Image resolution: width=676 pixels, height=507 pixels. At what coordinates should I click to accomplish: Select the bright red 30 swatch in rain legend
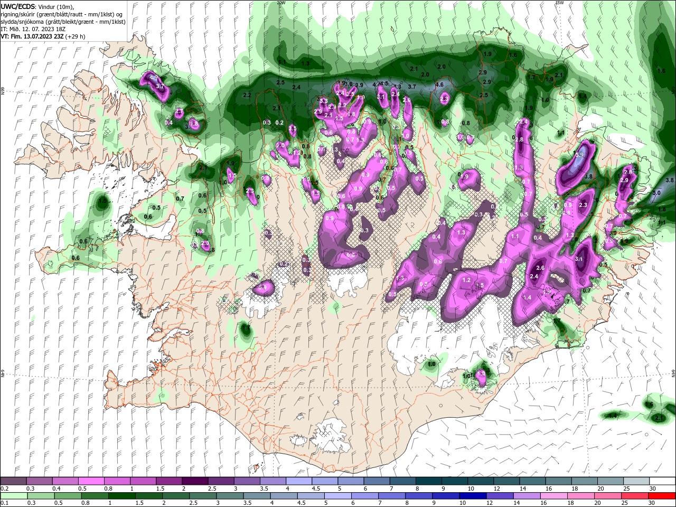pyautogui.click(x=662, y=495)
